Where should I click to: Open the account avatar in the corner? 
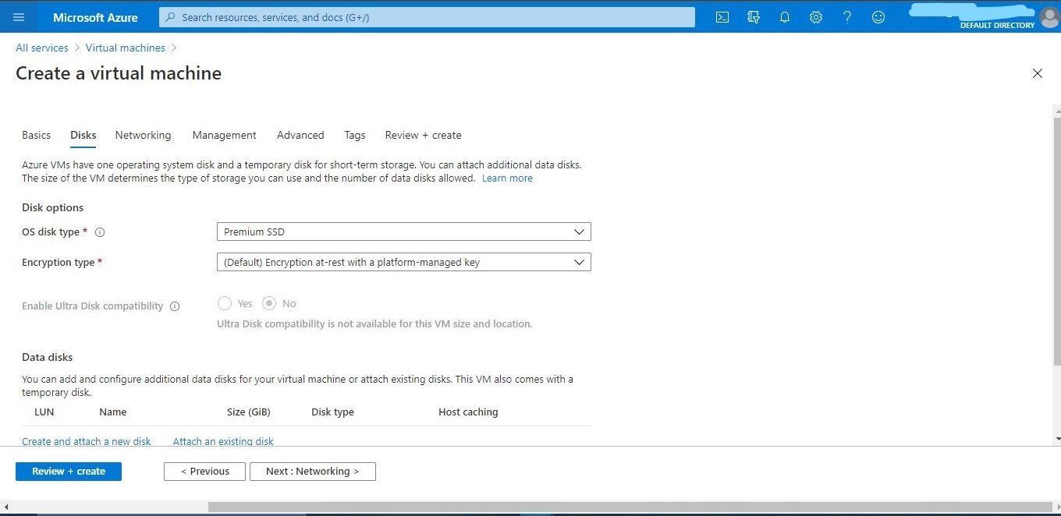click(x=1049, y=16)
